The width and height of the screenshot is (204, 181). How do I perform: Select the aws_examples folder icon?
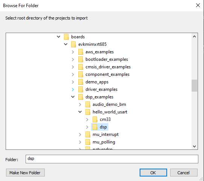point(81,52)
